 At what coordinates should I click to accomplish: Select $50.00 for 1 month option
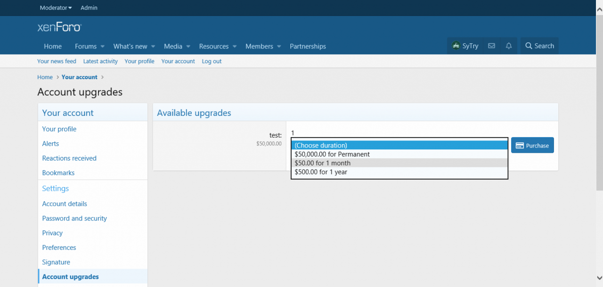pyautogui.click(x=323, y=163)
